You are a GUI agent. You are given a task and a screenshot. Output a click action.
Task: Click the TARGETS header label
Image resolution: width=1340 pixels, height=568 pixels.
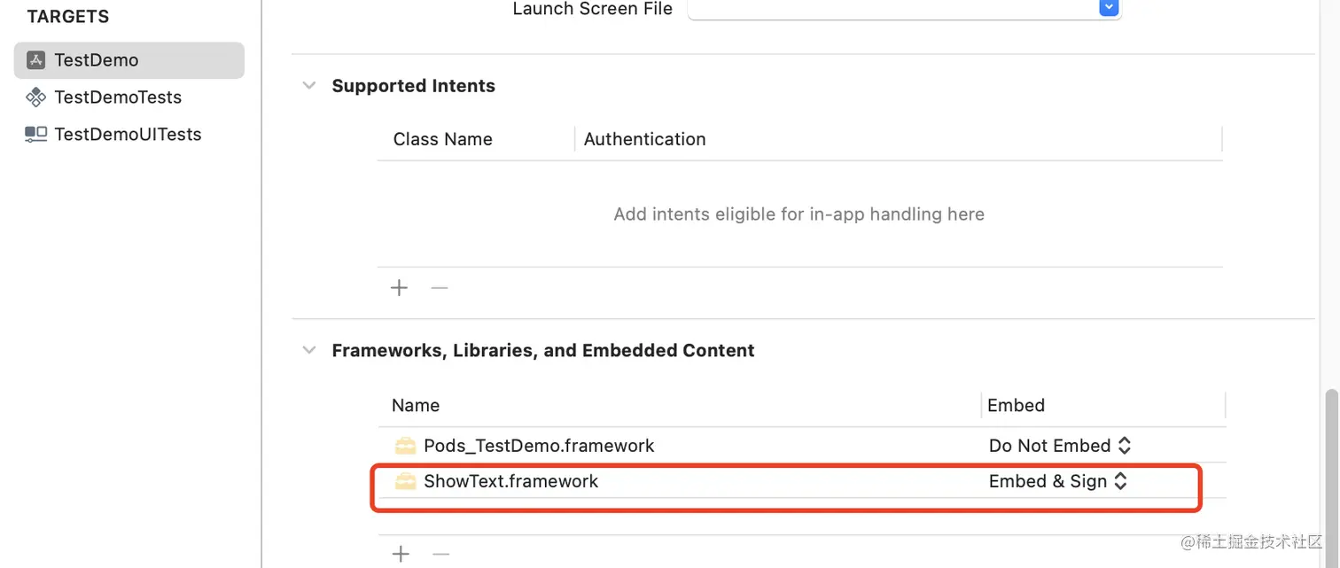[68, 17]
